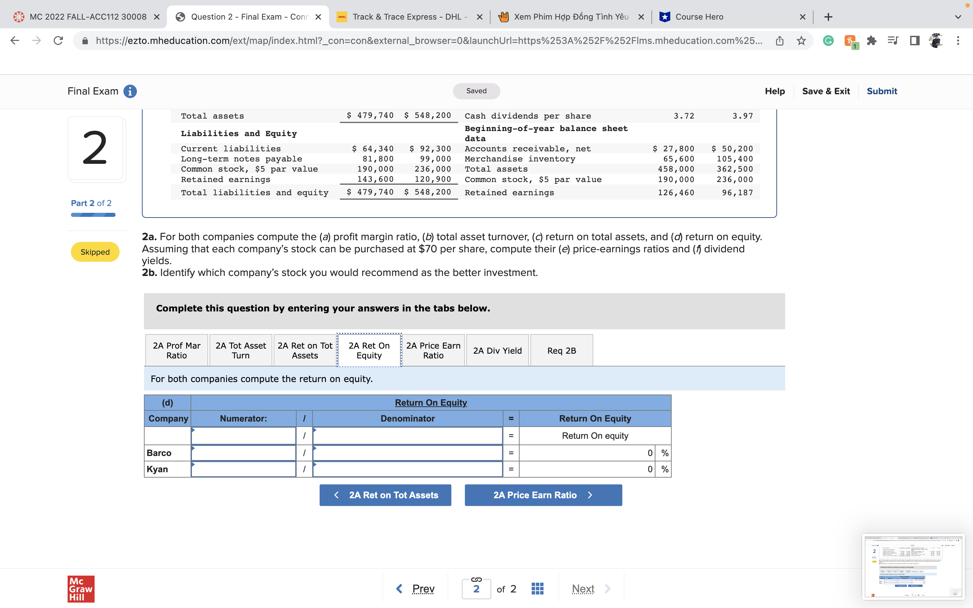Click Save & Exit
Screen dimensions: 973x608
coord(826,91)
